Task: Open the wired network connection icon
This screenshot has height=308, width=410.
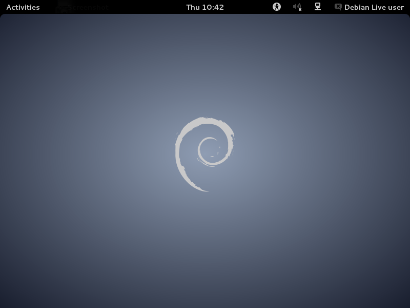Action: (318, 7)
